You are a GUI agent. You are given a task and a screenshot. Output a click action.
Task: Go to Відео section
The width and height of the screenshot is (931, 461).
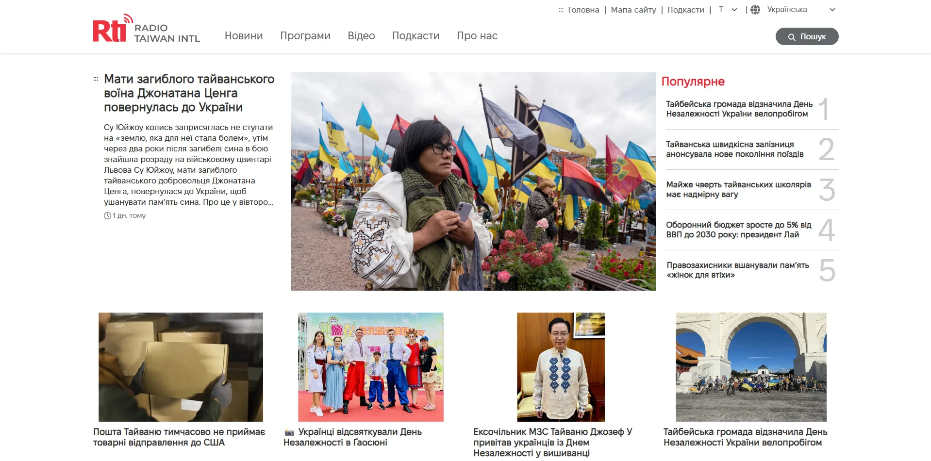coord(361,36)
